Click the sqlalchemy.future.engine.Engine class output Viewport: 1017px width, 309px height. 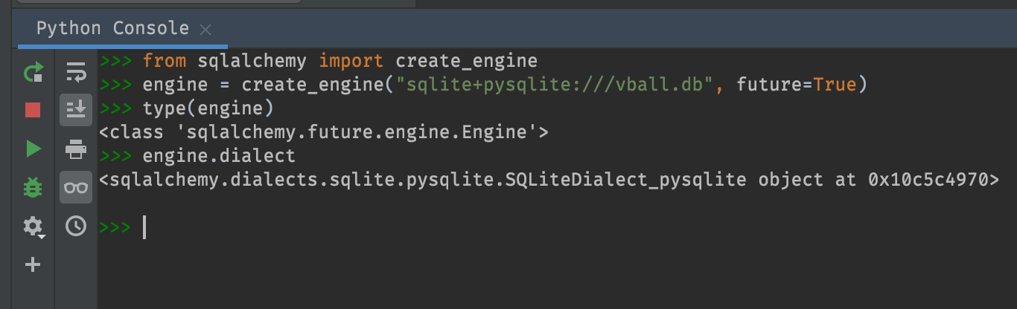(x=324, y=132)
